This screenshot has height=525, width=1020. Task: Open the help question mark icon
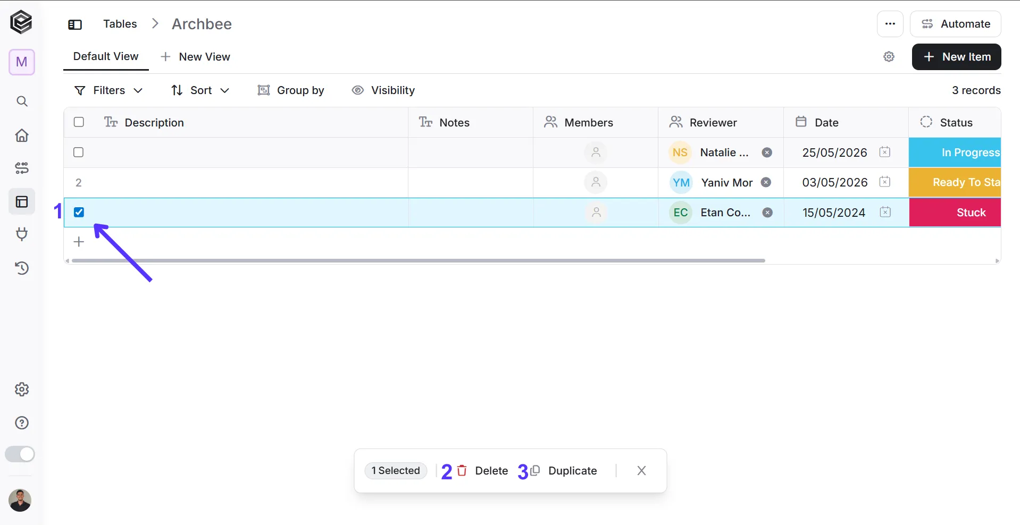[x=22, y=423]
